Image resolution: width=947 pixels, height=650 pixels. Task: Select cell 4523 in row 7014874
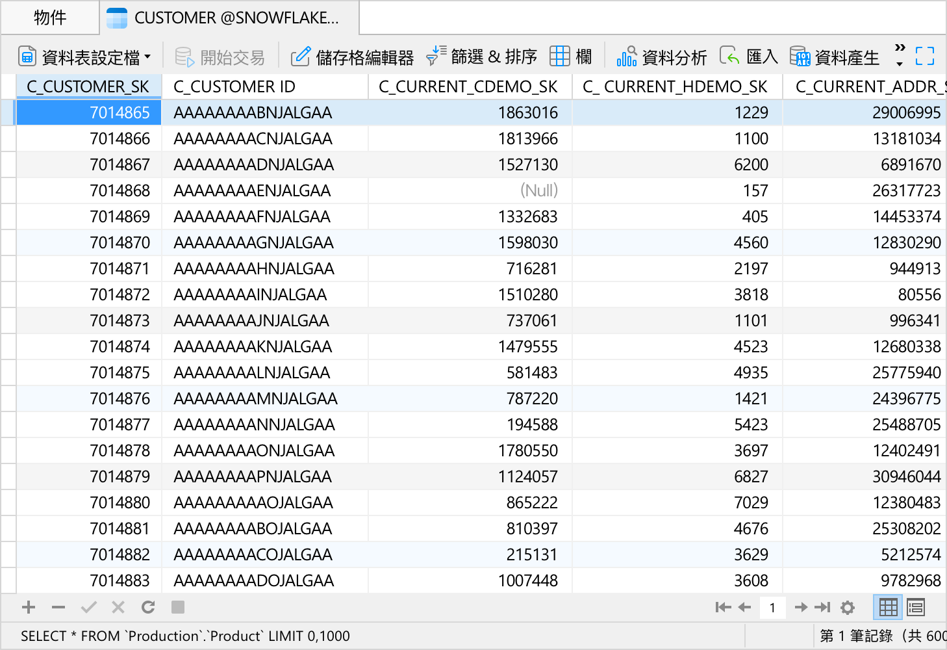coord(677,346)
